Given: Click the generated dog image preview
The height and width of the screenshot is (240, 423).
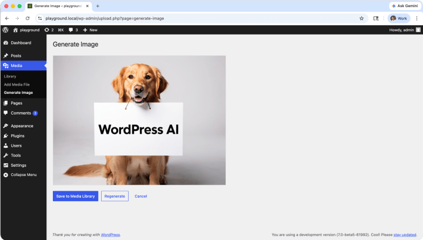Looking at the screenshot, I should (139, 120).
